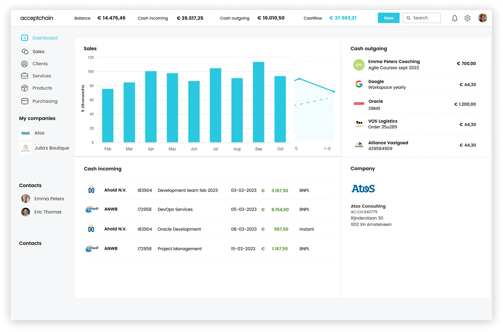Select the Sales icon in sidebar
503x332 pixels.
coord(25,52)
